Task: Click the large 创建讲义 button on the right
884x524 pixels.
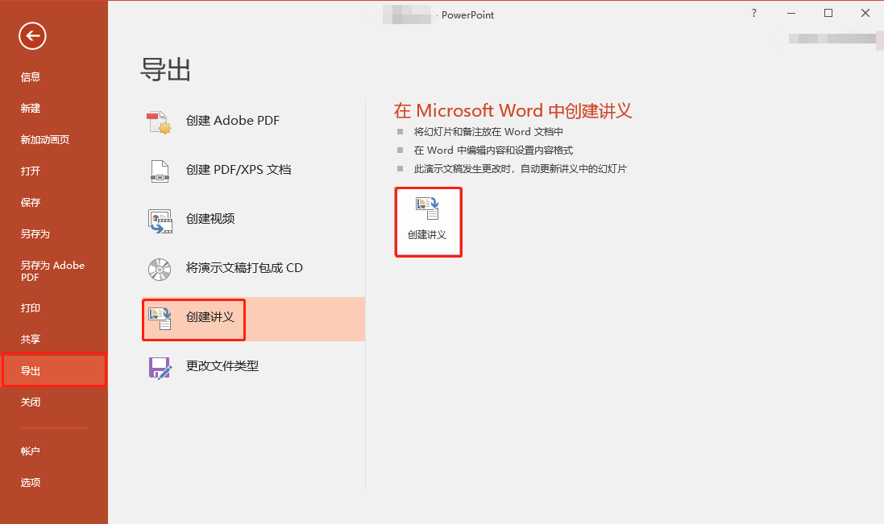Action: (x=429, y=222)
